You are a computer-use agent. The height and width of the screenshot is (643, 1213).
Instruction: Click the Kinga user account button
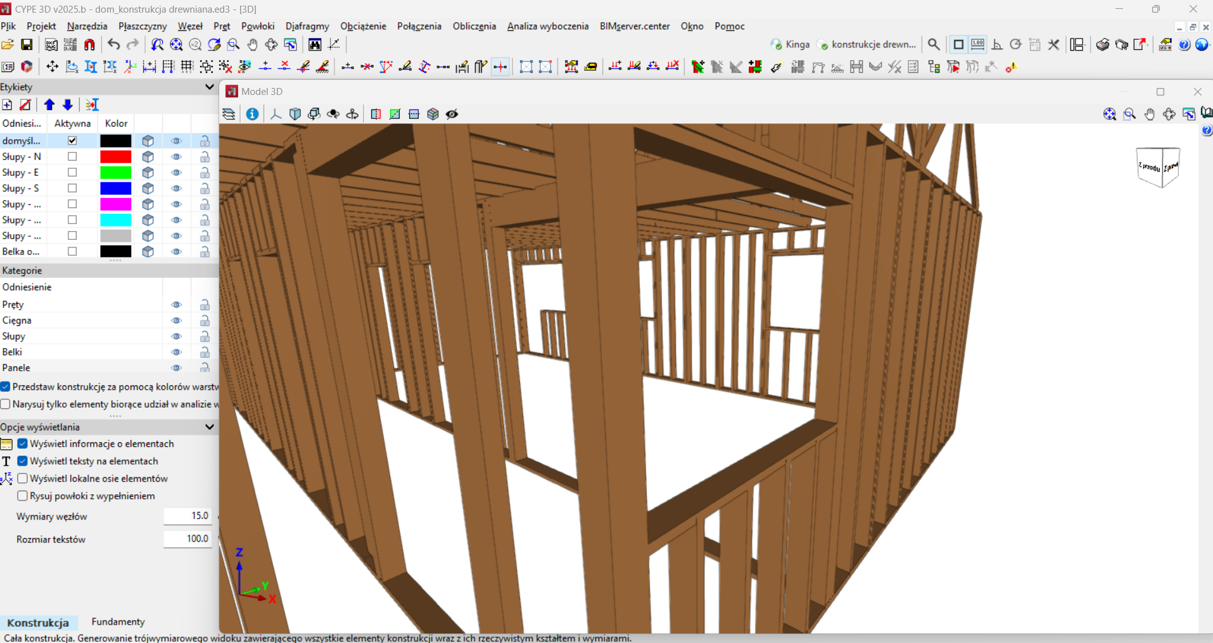(x=790, y=44)
